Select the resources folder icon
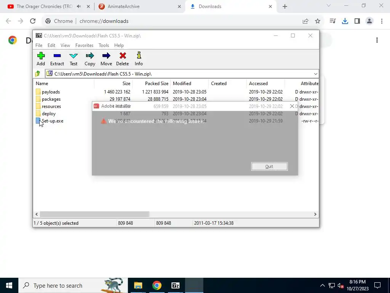Image resolution: width=390 pixels, height=293 pixels. point(38,106)
